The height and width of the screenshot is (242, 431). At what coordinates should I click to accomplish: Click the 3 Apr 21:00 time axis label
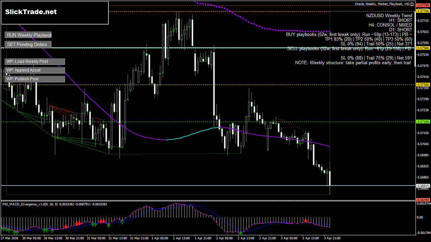332,238
